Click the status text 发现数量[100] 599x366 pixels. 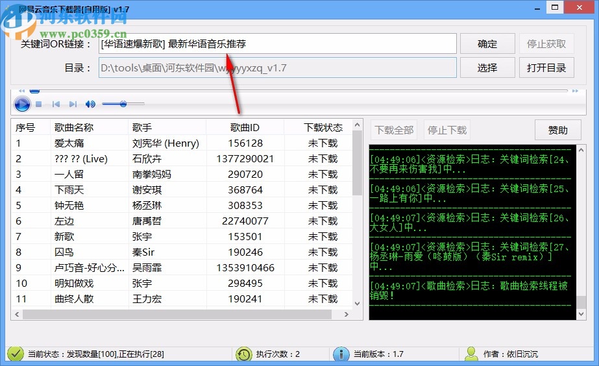pyautogui.click(x=92, y=354)
